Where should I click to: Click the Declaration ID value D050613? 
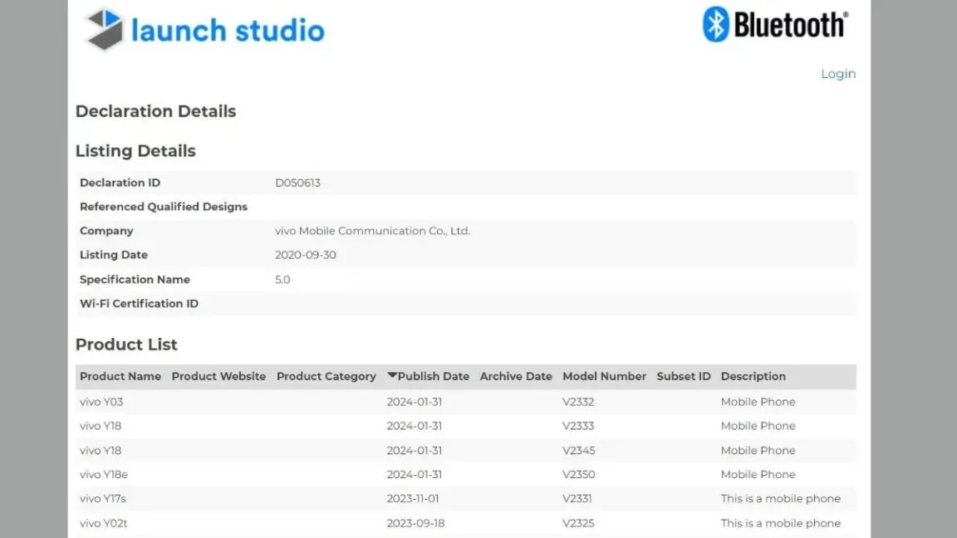coord(297,183)
